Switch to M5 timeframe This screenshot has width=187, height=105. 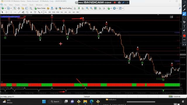click(x=50, y=12)
